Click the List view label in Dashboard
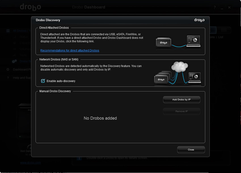Viewport: 241px width, 173px height. [x=221, y=37]
